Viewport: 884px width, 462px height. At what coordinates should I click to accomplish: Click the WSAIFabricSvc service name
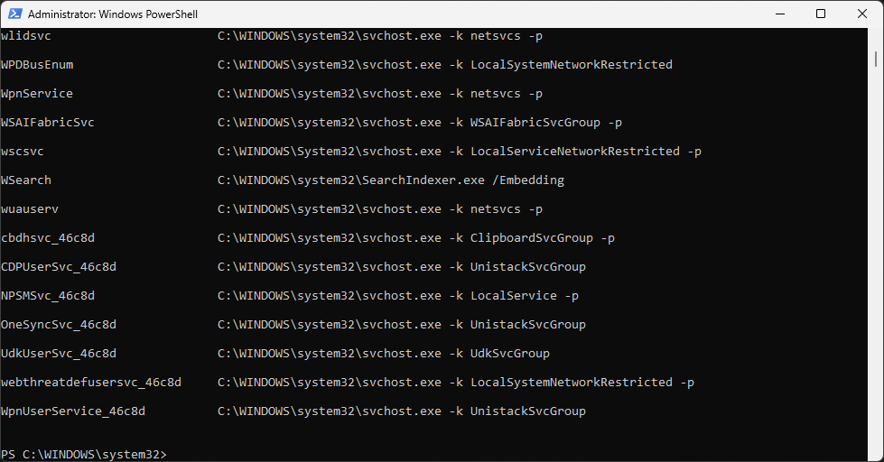click(x=48, y=123)
